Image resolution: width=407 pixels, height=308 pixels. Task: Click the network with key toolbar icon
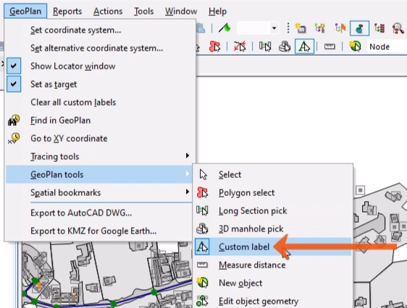tap(320, 28)
